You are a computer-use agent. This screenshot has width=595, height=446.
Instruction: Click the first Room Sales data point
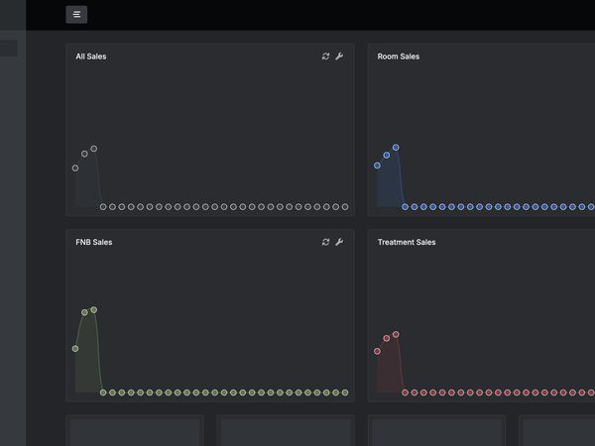(377, 166)
